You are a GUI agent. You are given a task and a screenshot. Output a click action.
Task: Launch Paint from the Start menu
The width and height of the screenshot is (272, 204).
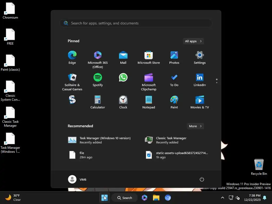tap(174, 102)
